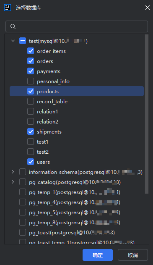Toggle the test(mysql) parent checkbox

click(23, 41)
